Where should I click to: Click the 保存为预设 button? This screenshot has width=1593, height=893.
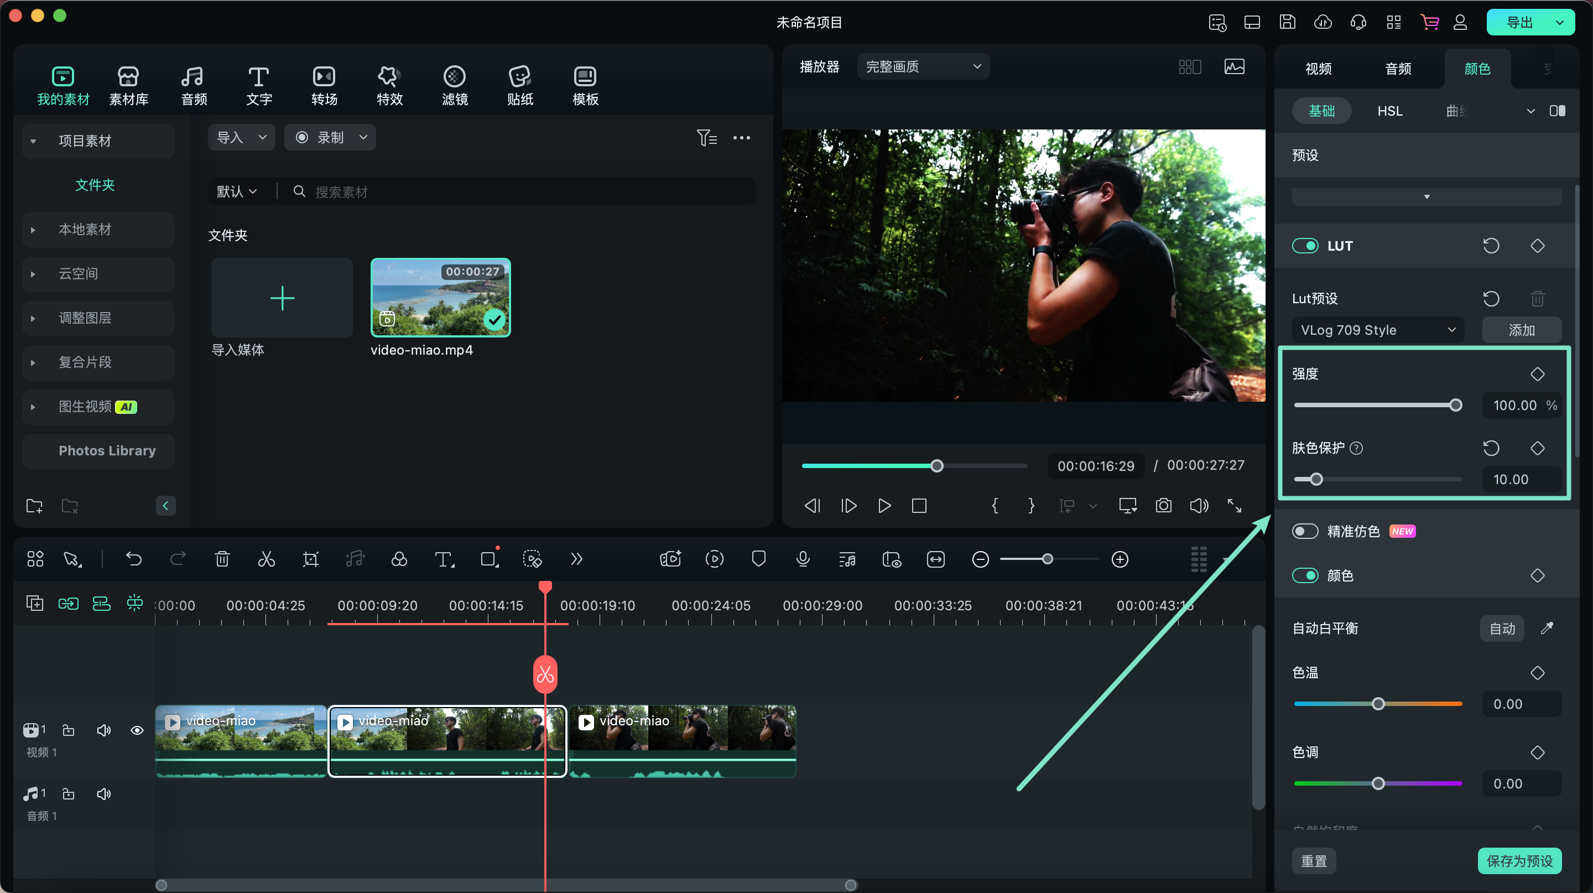1519,861
